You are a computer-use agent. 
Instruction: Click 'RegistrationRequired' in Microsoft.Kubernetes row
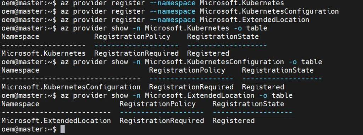136,53
